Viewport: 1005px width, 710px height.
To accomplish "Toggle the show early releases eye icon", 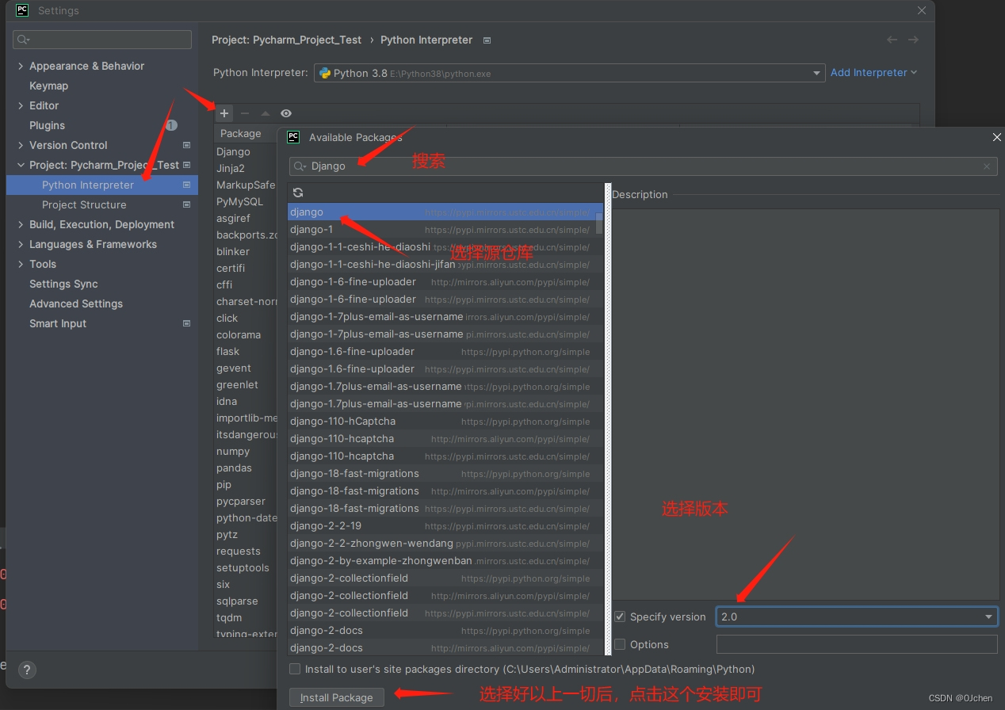I will [286, 113].
